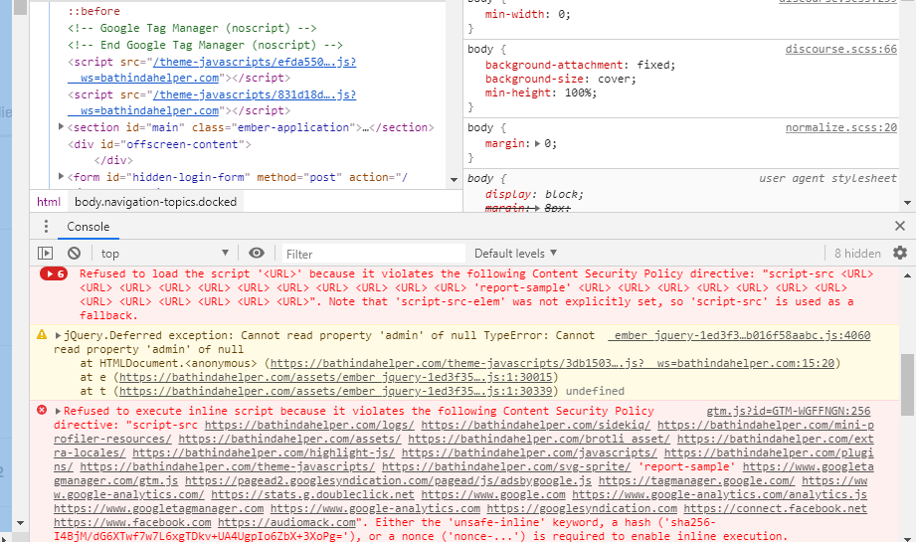Image resolution: width=916 pixels, height=542 pixels.
Task: Open the Default levels dropdown
Action: (x=515, y=253)
